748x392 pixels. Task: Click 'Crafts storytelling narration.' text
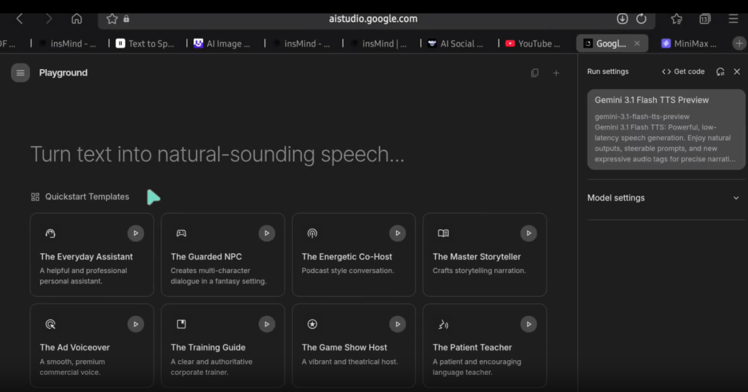pos(479,270)
